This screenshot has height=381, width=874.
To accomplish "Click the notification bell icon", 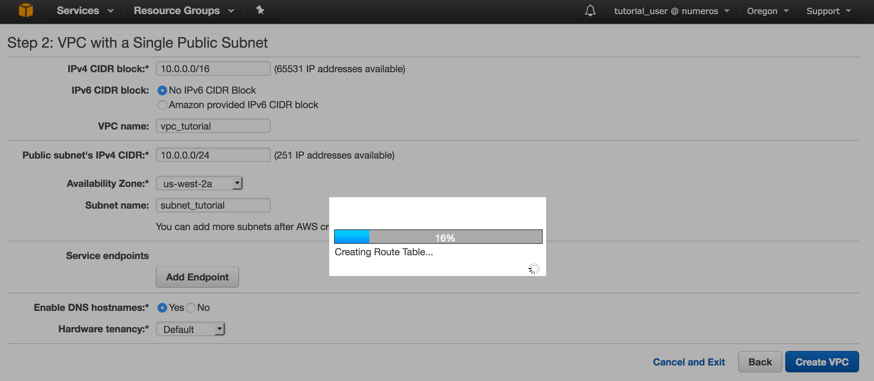I will click(589, 10).
